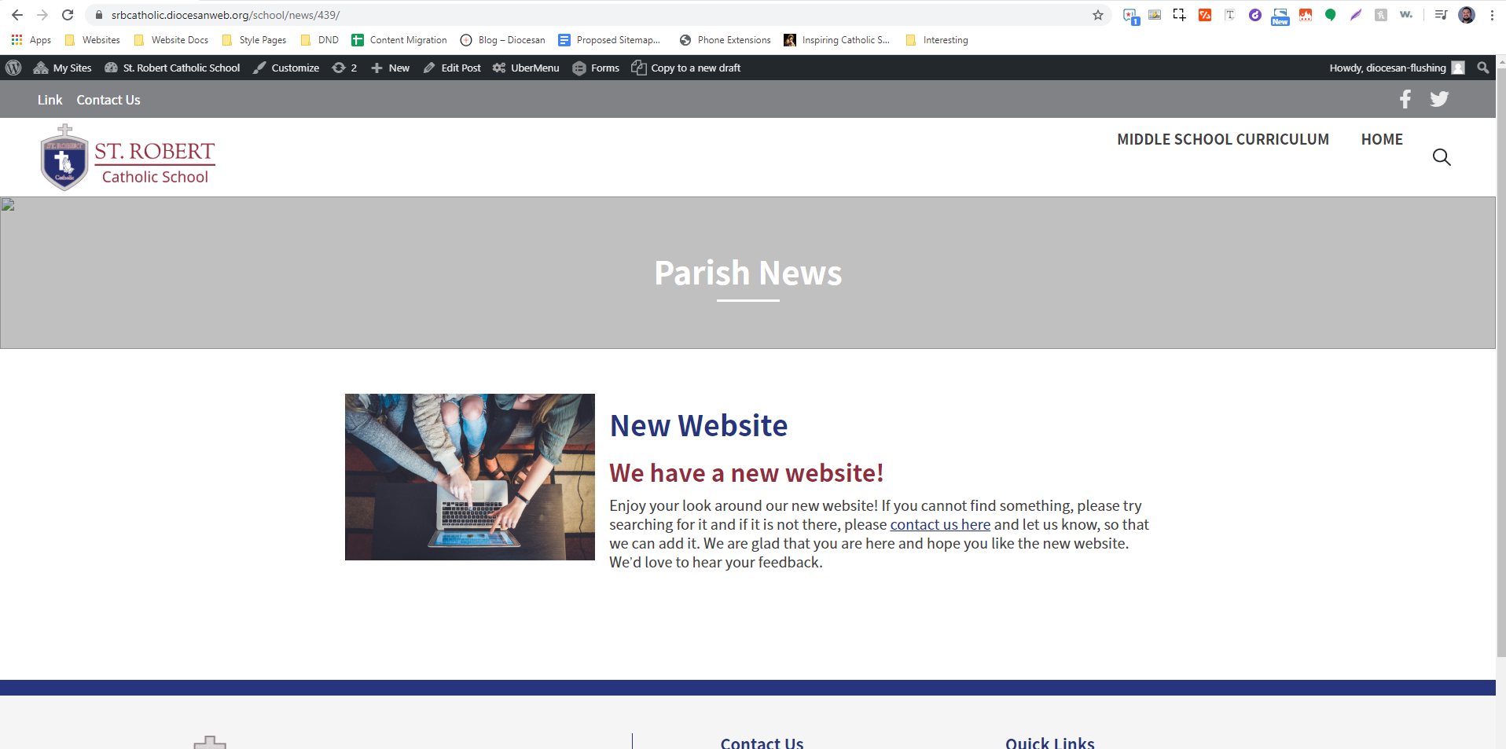Click the St. Robert Catholic School logo

tap(128, 158)
